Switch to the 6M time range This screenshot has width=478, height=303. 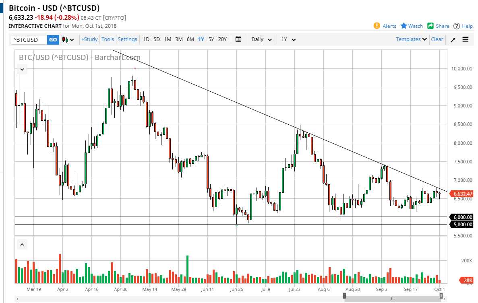[x=190, y=39]
